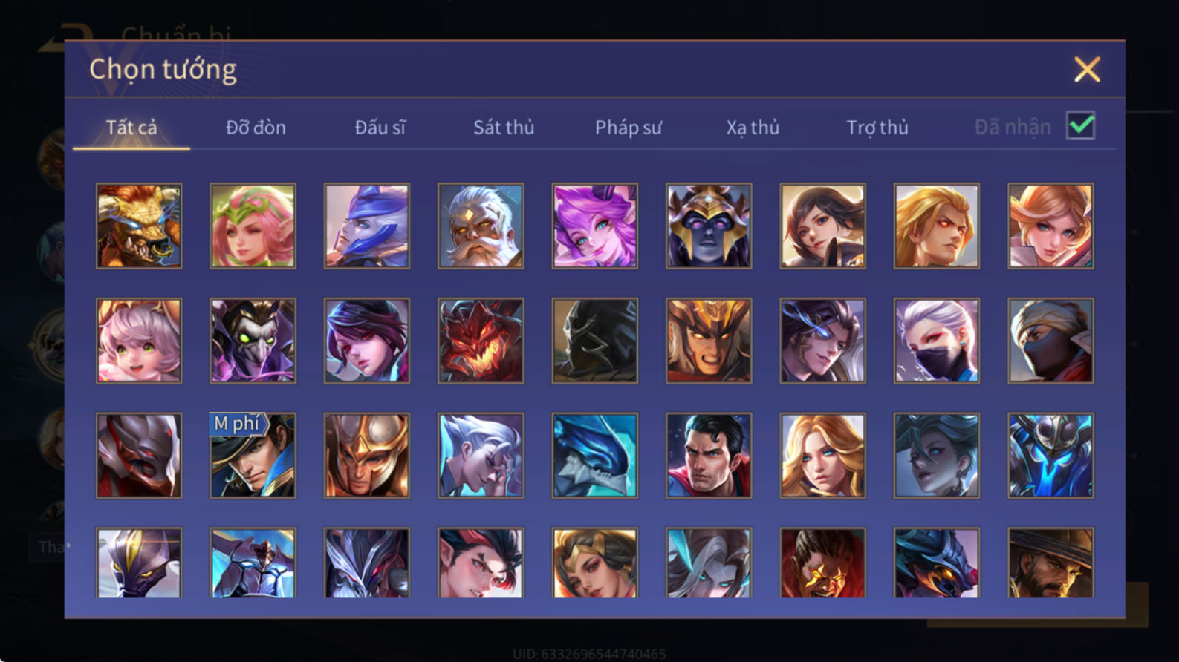
Task: Select the white-haired masked female hero
Action: (937, 341)
